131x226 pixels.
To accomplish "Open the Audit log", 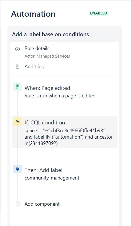I will (35, 67).
